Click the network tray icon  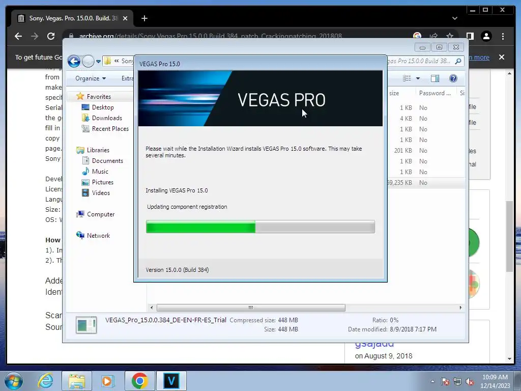pos(457,382)
